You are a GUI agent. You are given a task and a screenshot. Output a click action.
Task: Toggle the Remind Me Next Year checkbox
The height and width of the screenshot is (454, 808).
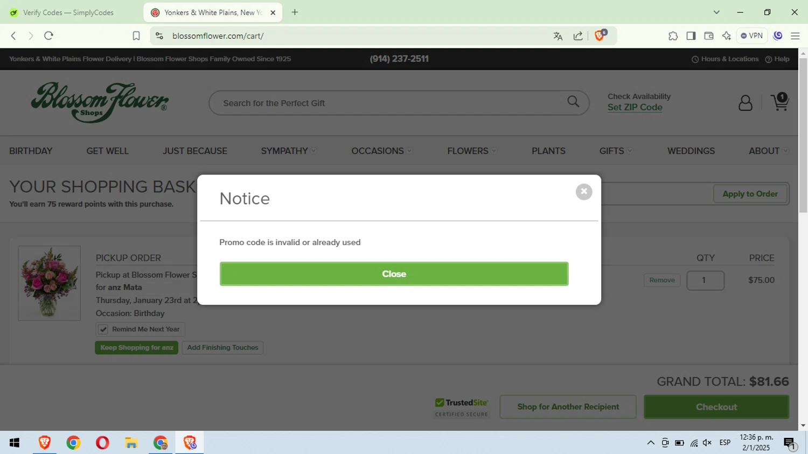(103, 329)
